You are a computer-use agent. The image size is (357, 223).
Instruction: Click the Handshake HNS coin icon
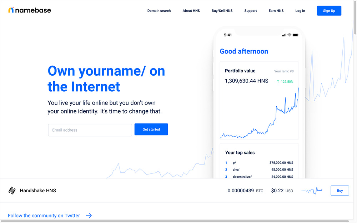12,191
